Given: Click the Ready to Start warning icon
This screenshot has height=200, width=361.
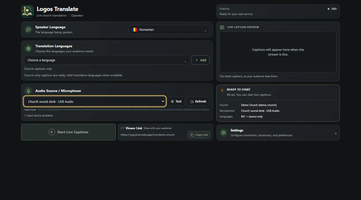Looking at the screenshot, I should coord(222,90).
